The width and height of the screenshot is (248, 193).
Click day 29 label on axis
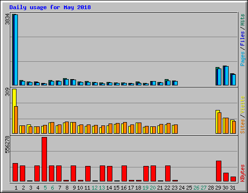[218, 188]
